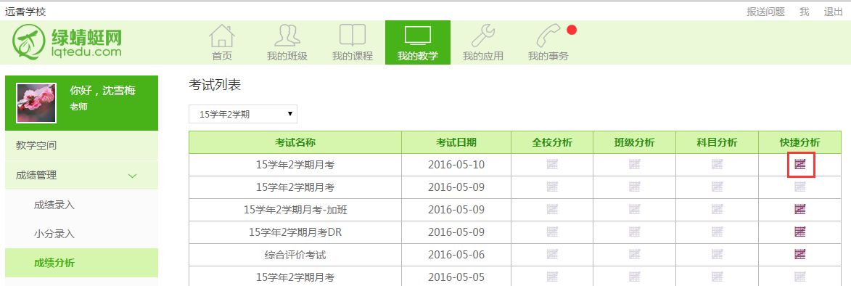Open 我的应用 wrench tab

[x=483, y=42]
